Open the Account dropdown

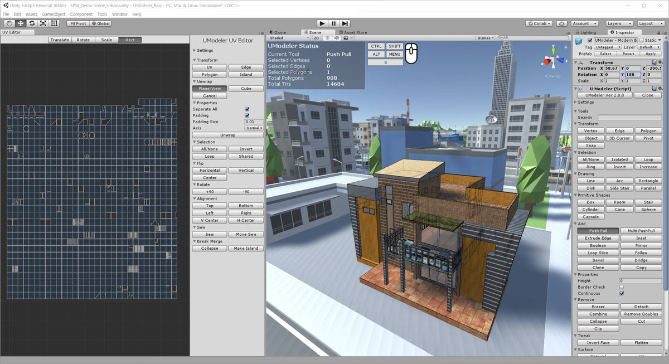point(584,23)
